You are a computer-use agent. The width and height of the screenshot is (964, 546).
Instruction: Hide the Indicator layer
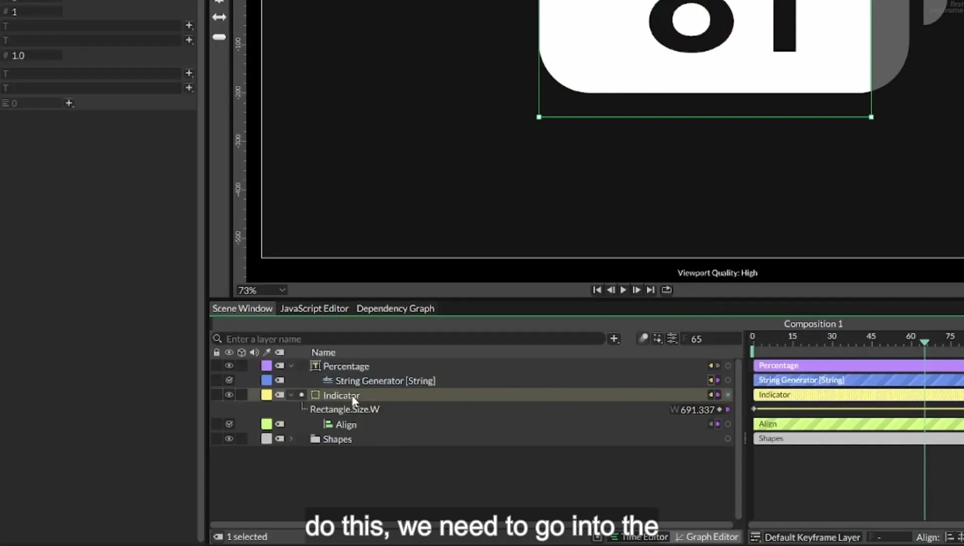[x=229, y=395]
